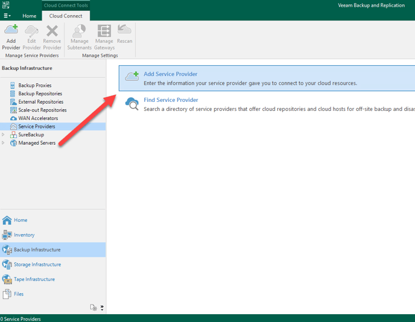Click the 'Manage Service Providers' group label

point(32,55)
